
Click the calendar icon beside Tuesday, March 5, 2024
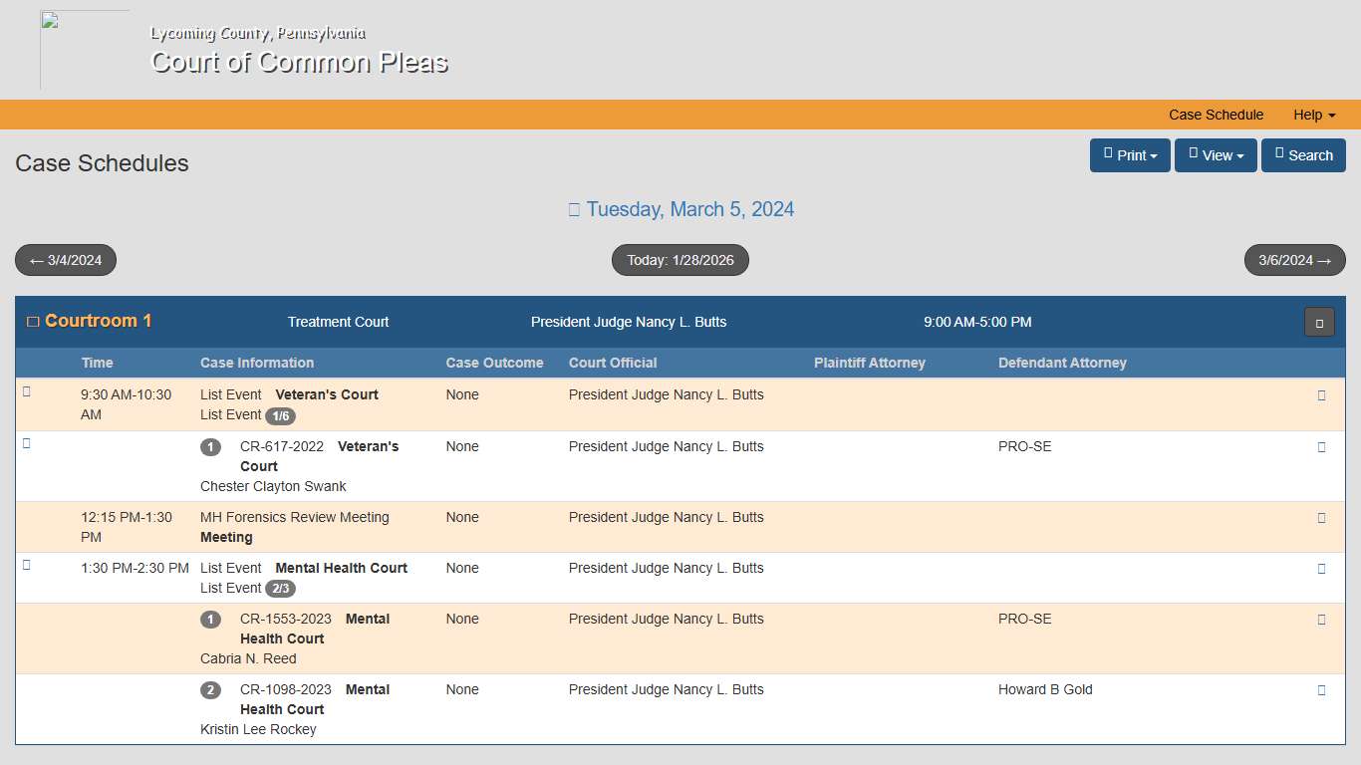click(574, 209)
